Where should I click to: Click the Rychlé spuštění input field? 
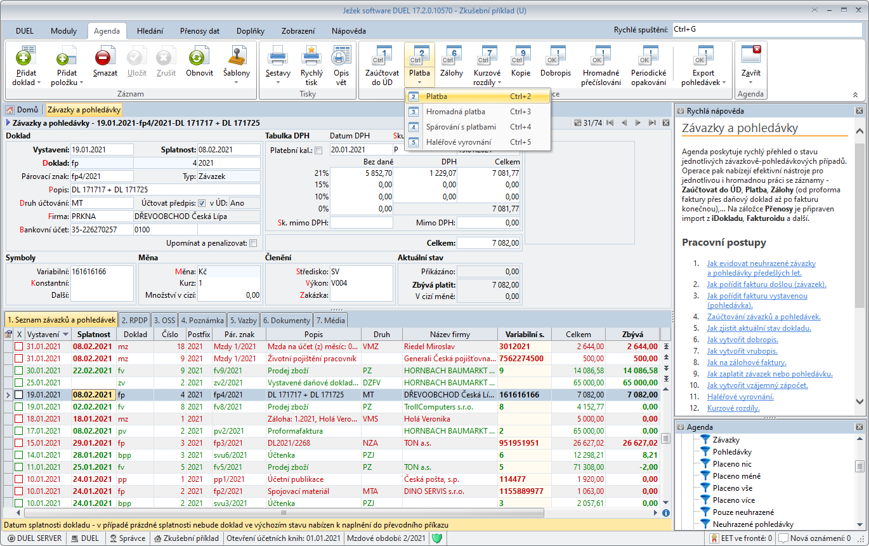click(766, 30)
